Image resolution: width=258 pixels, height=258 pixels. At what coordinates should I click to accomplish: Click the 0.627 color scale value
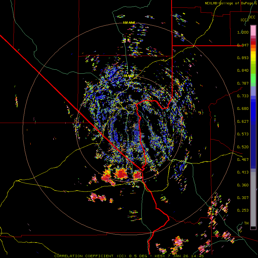click(243, 122)
